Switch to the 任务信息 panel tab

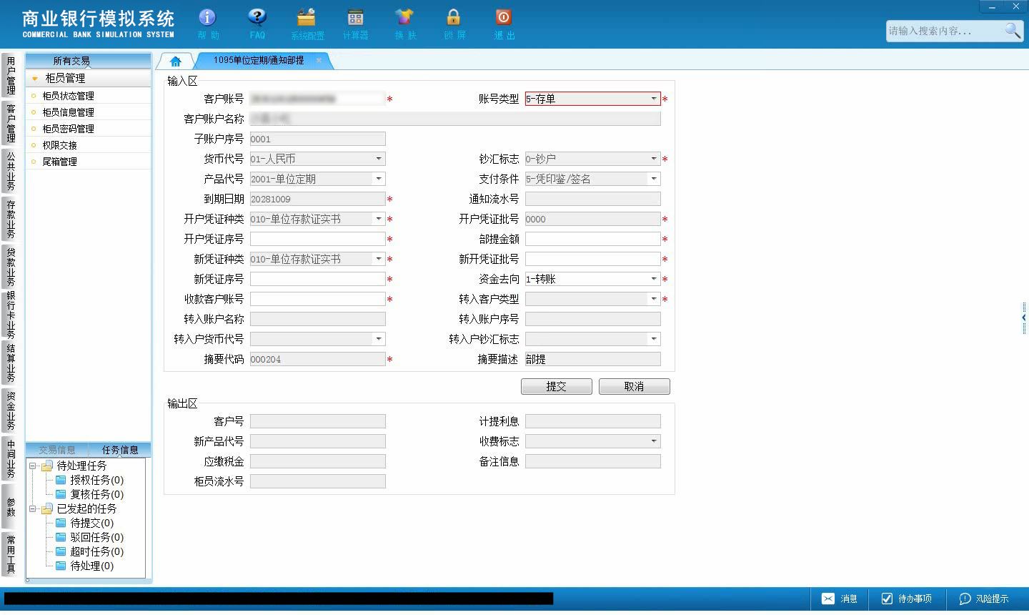(120, 450)
